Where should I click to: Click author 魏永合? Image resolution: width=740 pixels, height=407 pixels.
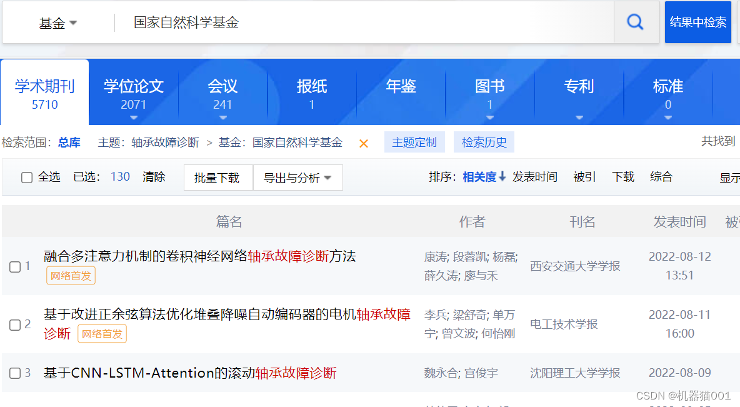[441, 373]
